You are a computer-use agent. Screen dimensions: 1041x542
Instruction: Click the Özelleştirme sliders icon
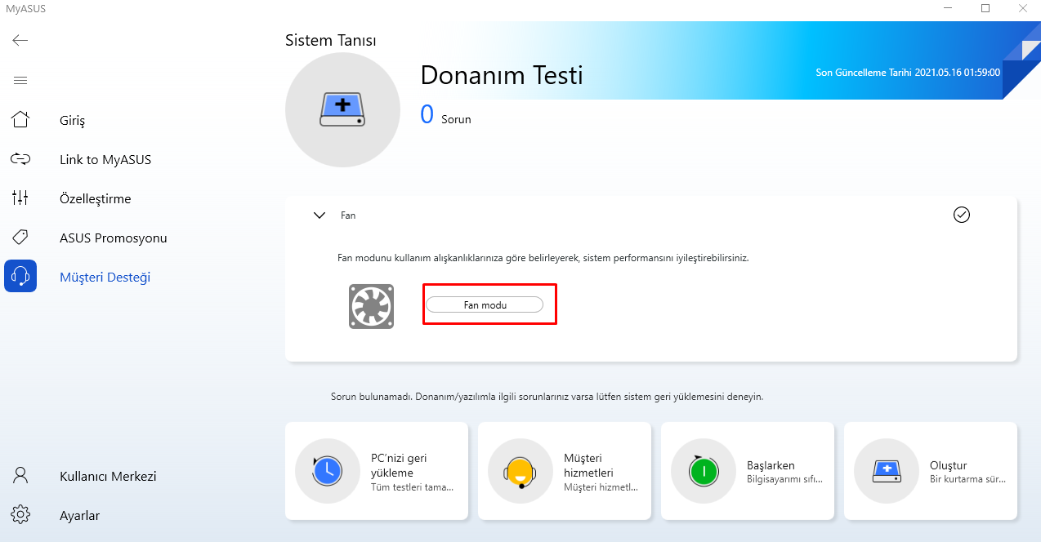[20, 198]
